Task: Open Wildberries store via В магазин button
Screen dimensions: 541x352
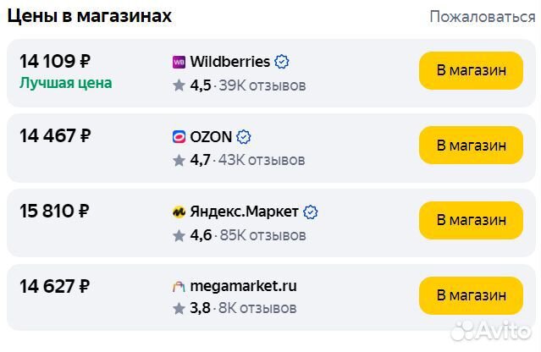Action: point(471,71)
